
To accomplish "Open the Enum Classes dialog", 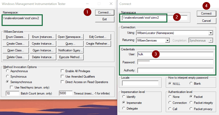I will pos(15,37).
